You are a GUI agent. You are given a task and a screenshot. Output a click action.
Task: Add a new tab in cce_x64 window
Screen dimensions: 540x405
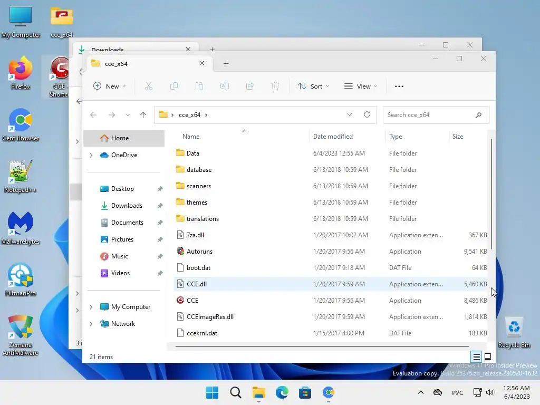pos(226,63)
